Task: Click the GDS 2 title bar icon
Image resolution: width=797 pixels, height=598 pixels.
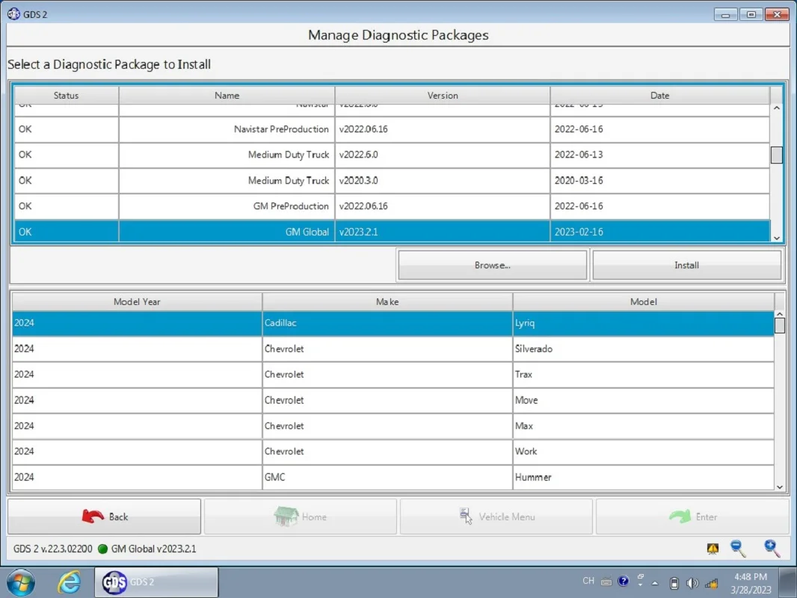Action: (x=13, y=13)
